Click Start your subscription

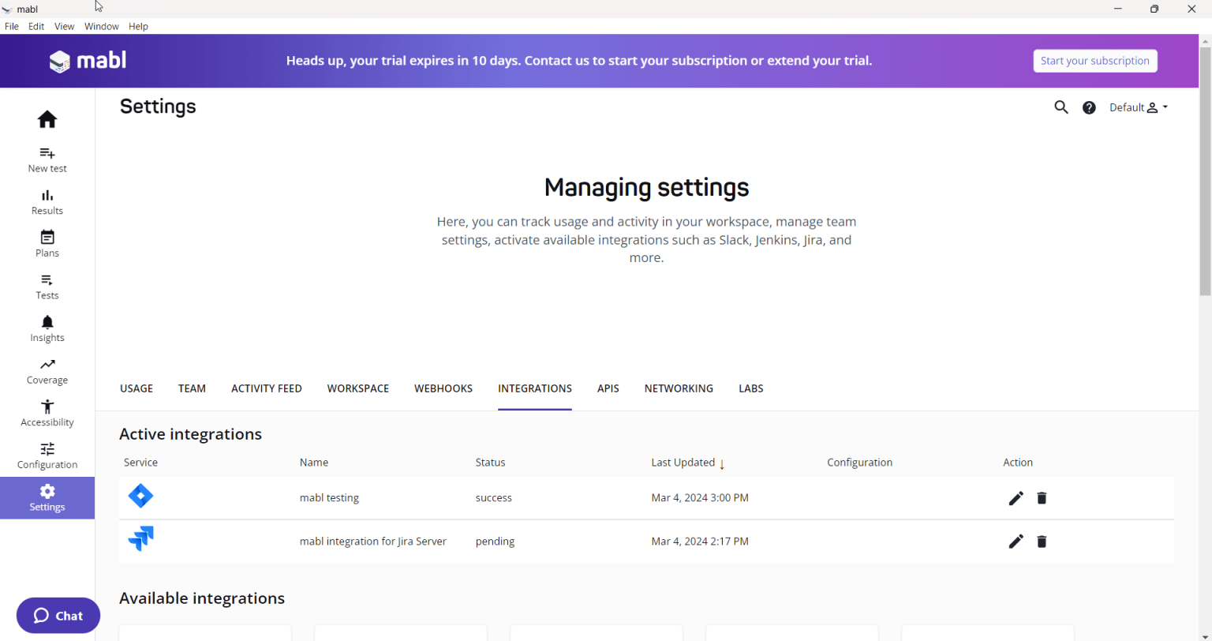pos(1095,60)
